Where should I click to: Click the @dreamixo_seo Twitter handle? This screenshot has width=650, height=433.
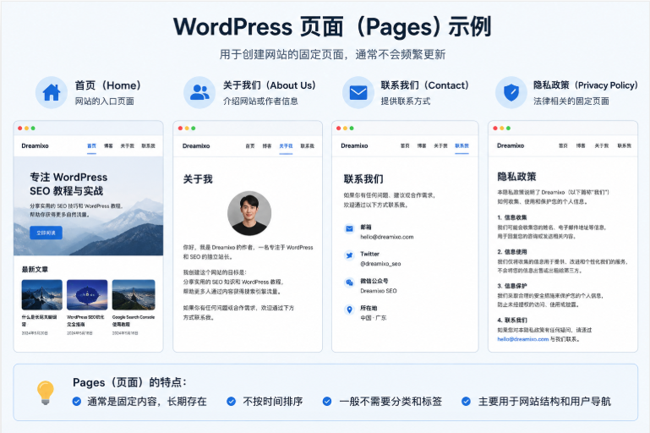380,263
